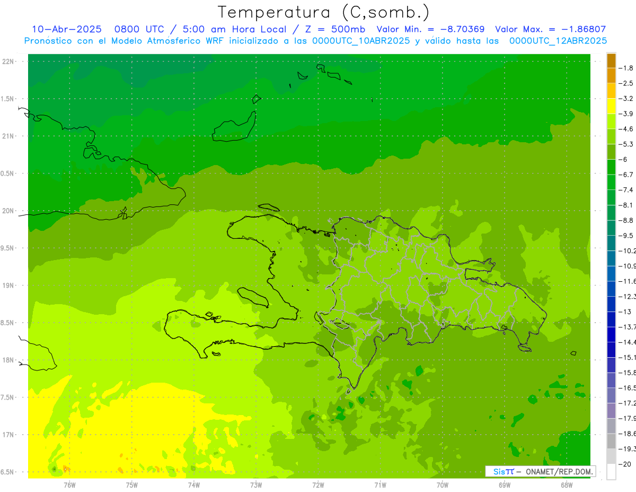Select the '10-Abr-2025' date text

[x=67, y=29]
